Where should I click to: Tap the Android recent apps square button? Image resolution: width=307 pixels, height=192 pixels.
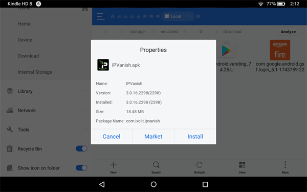pos(205,184)
